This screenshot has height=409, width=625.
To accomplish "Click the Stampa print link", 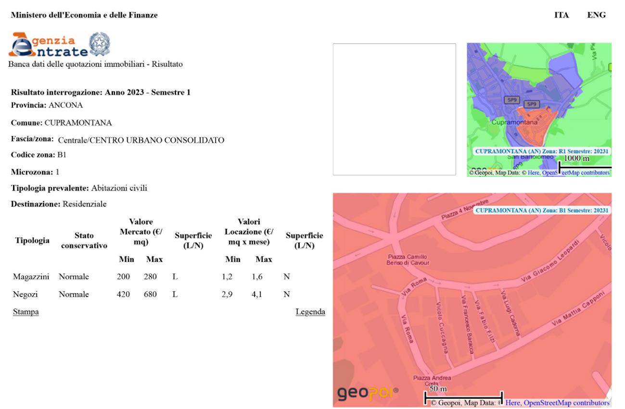I will [26, 312].
